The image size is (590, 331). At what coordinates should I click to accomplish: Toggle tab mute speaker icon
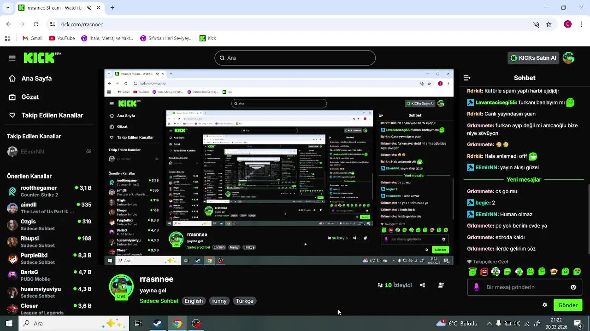click(89, 8)
